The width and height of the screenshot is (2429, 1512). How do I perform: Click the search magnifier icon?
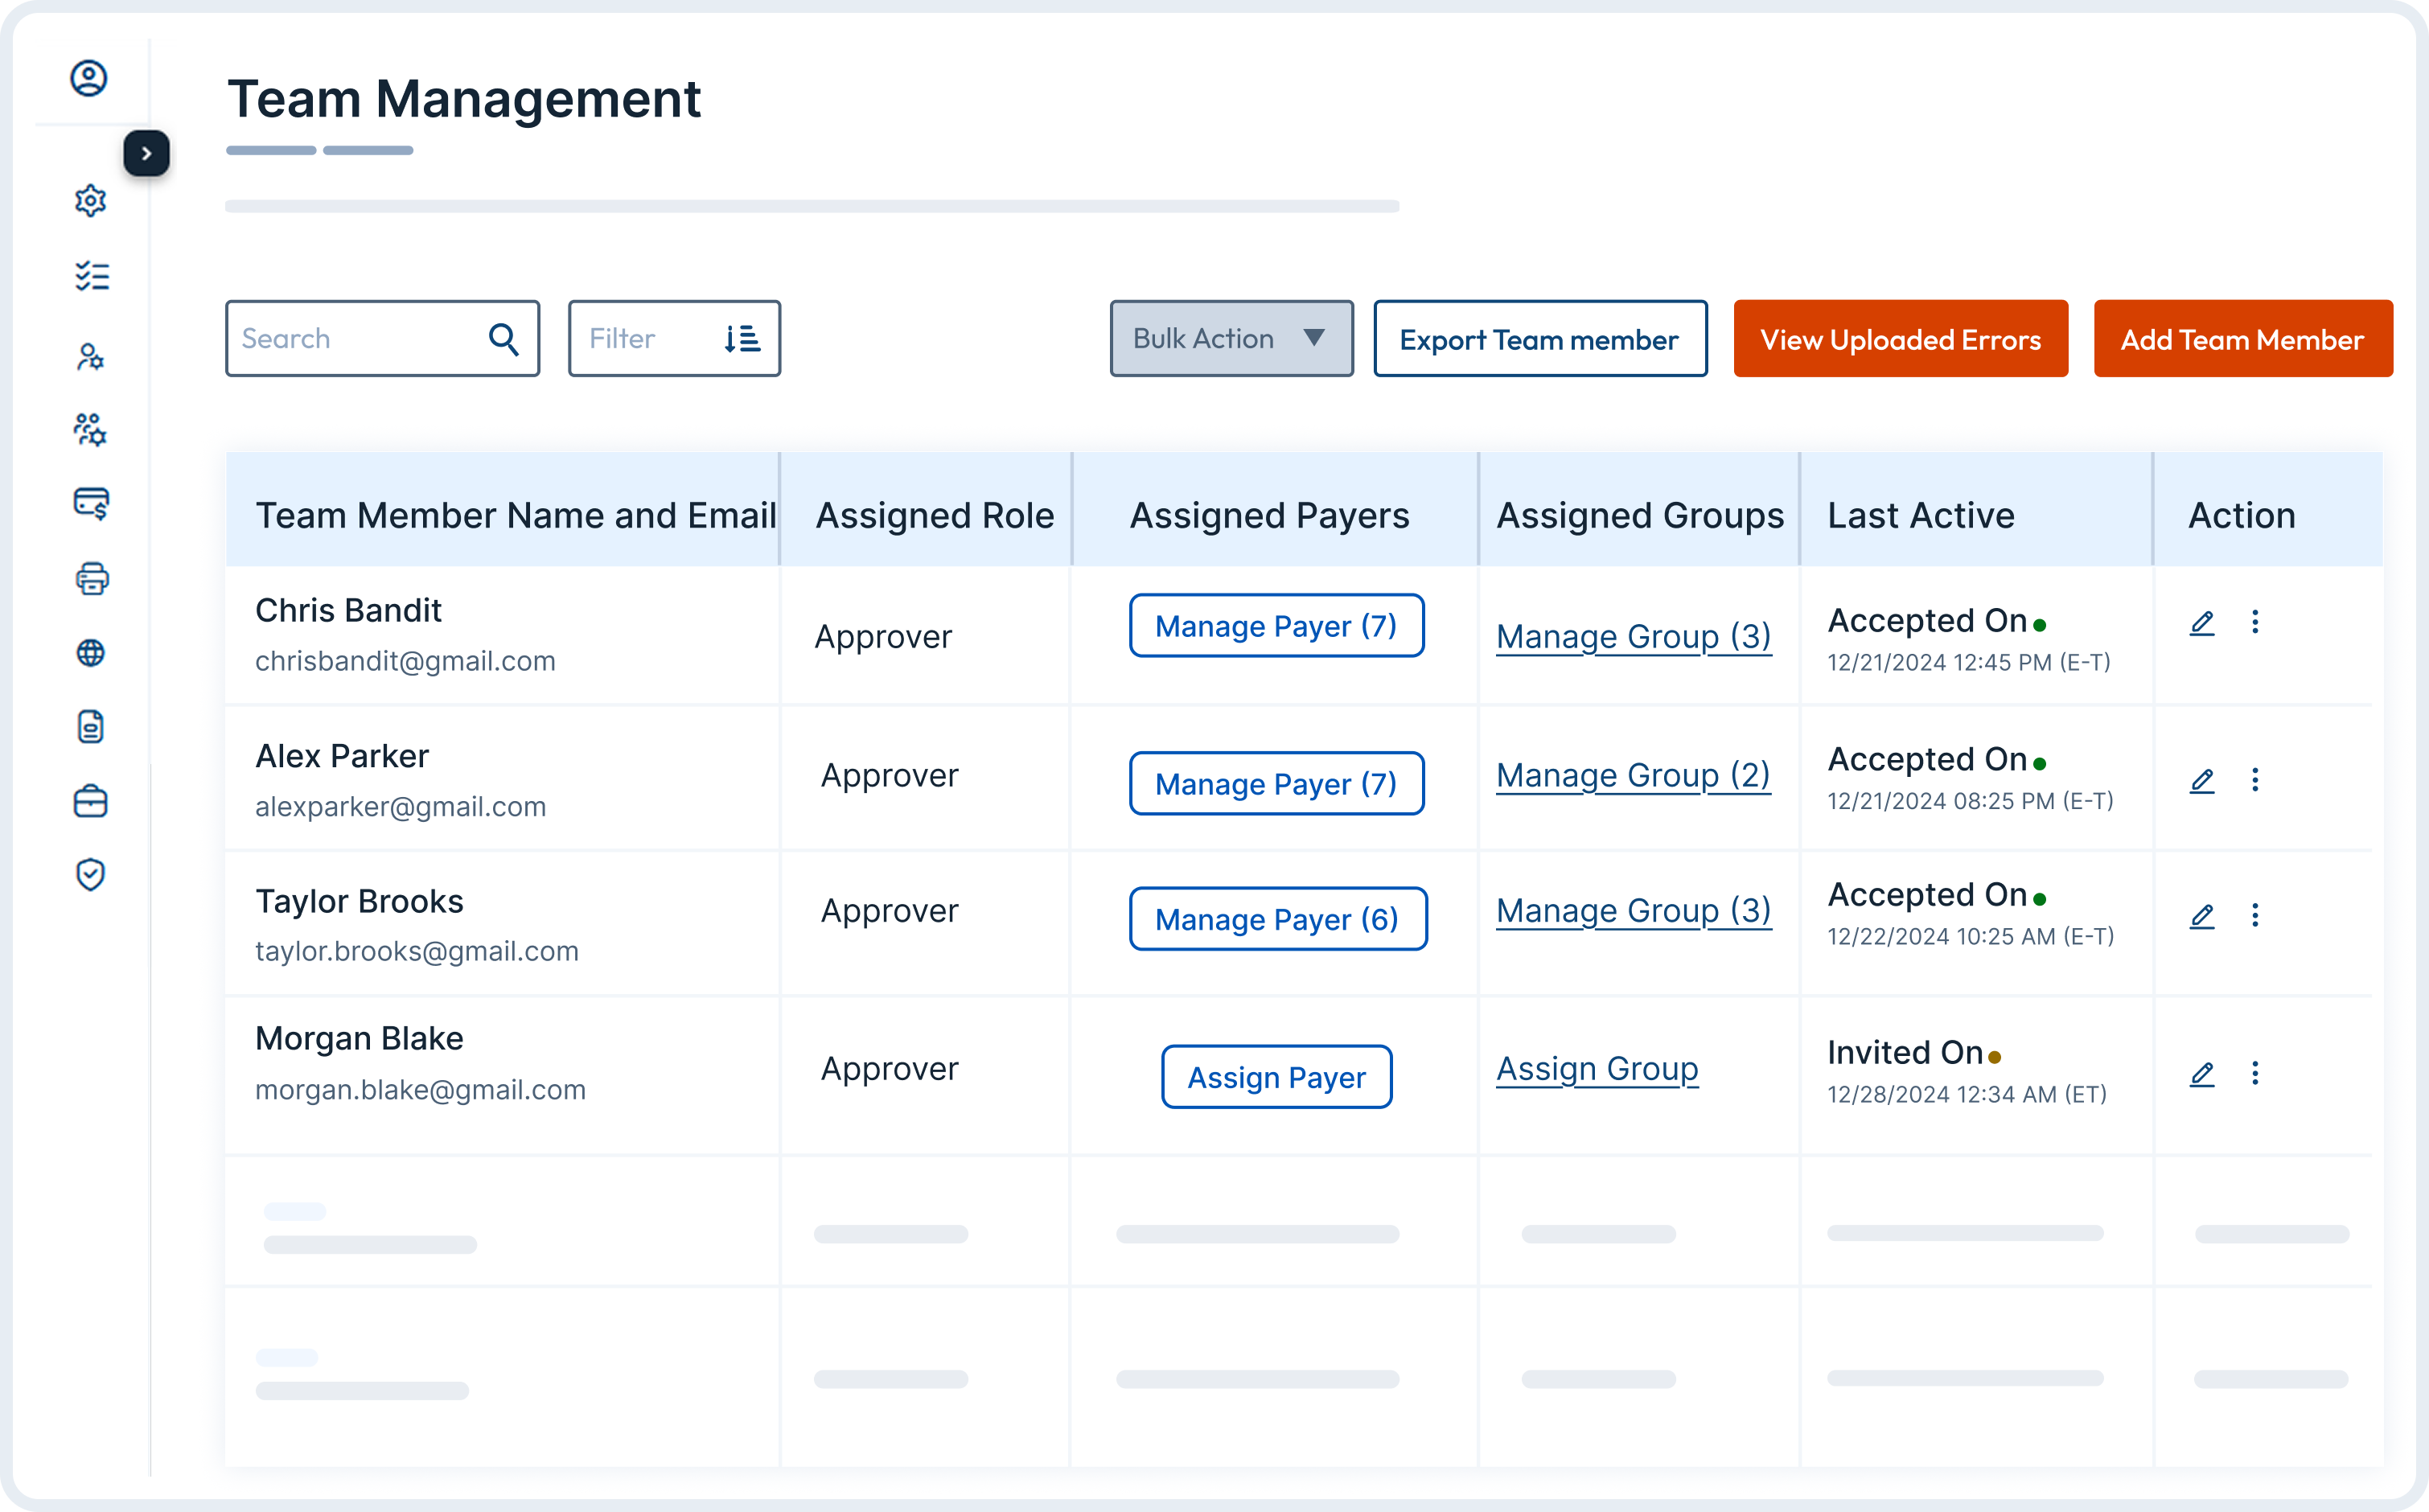[x=504, y=338]
